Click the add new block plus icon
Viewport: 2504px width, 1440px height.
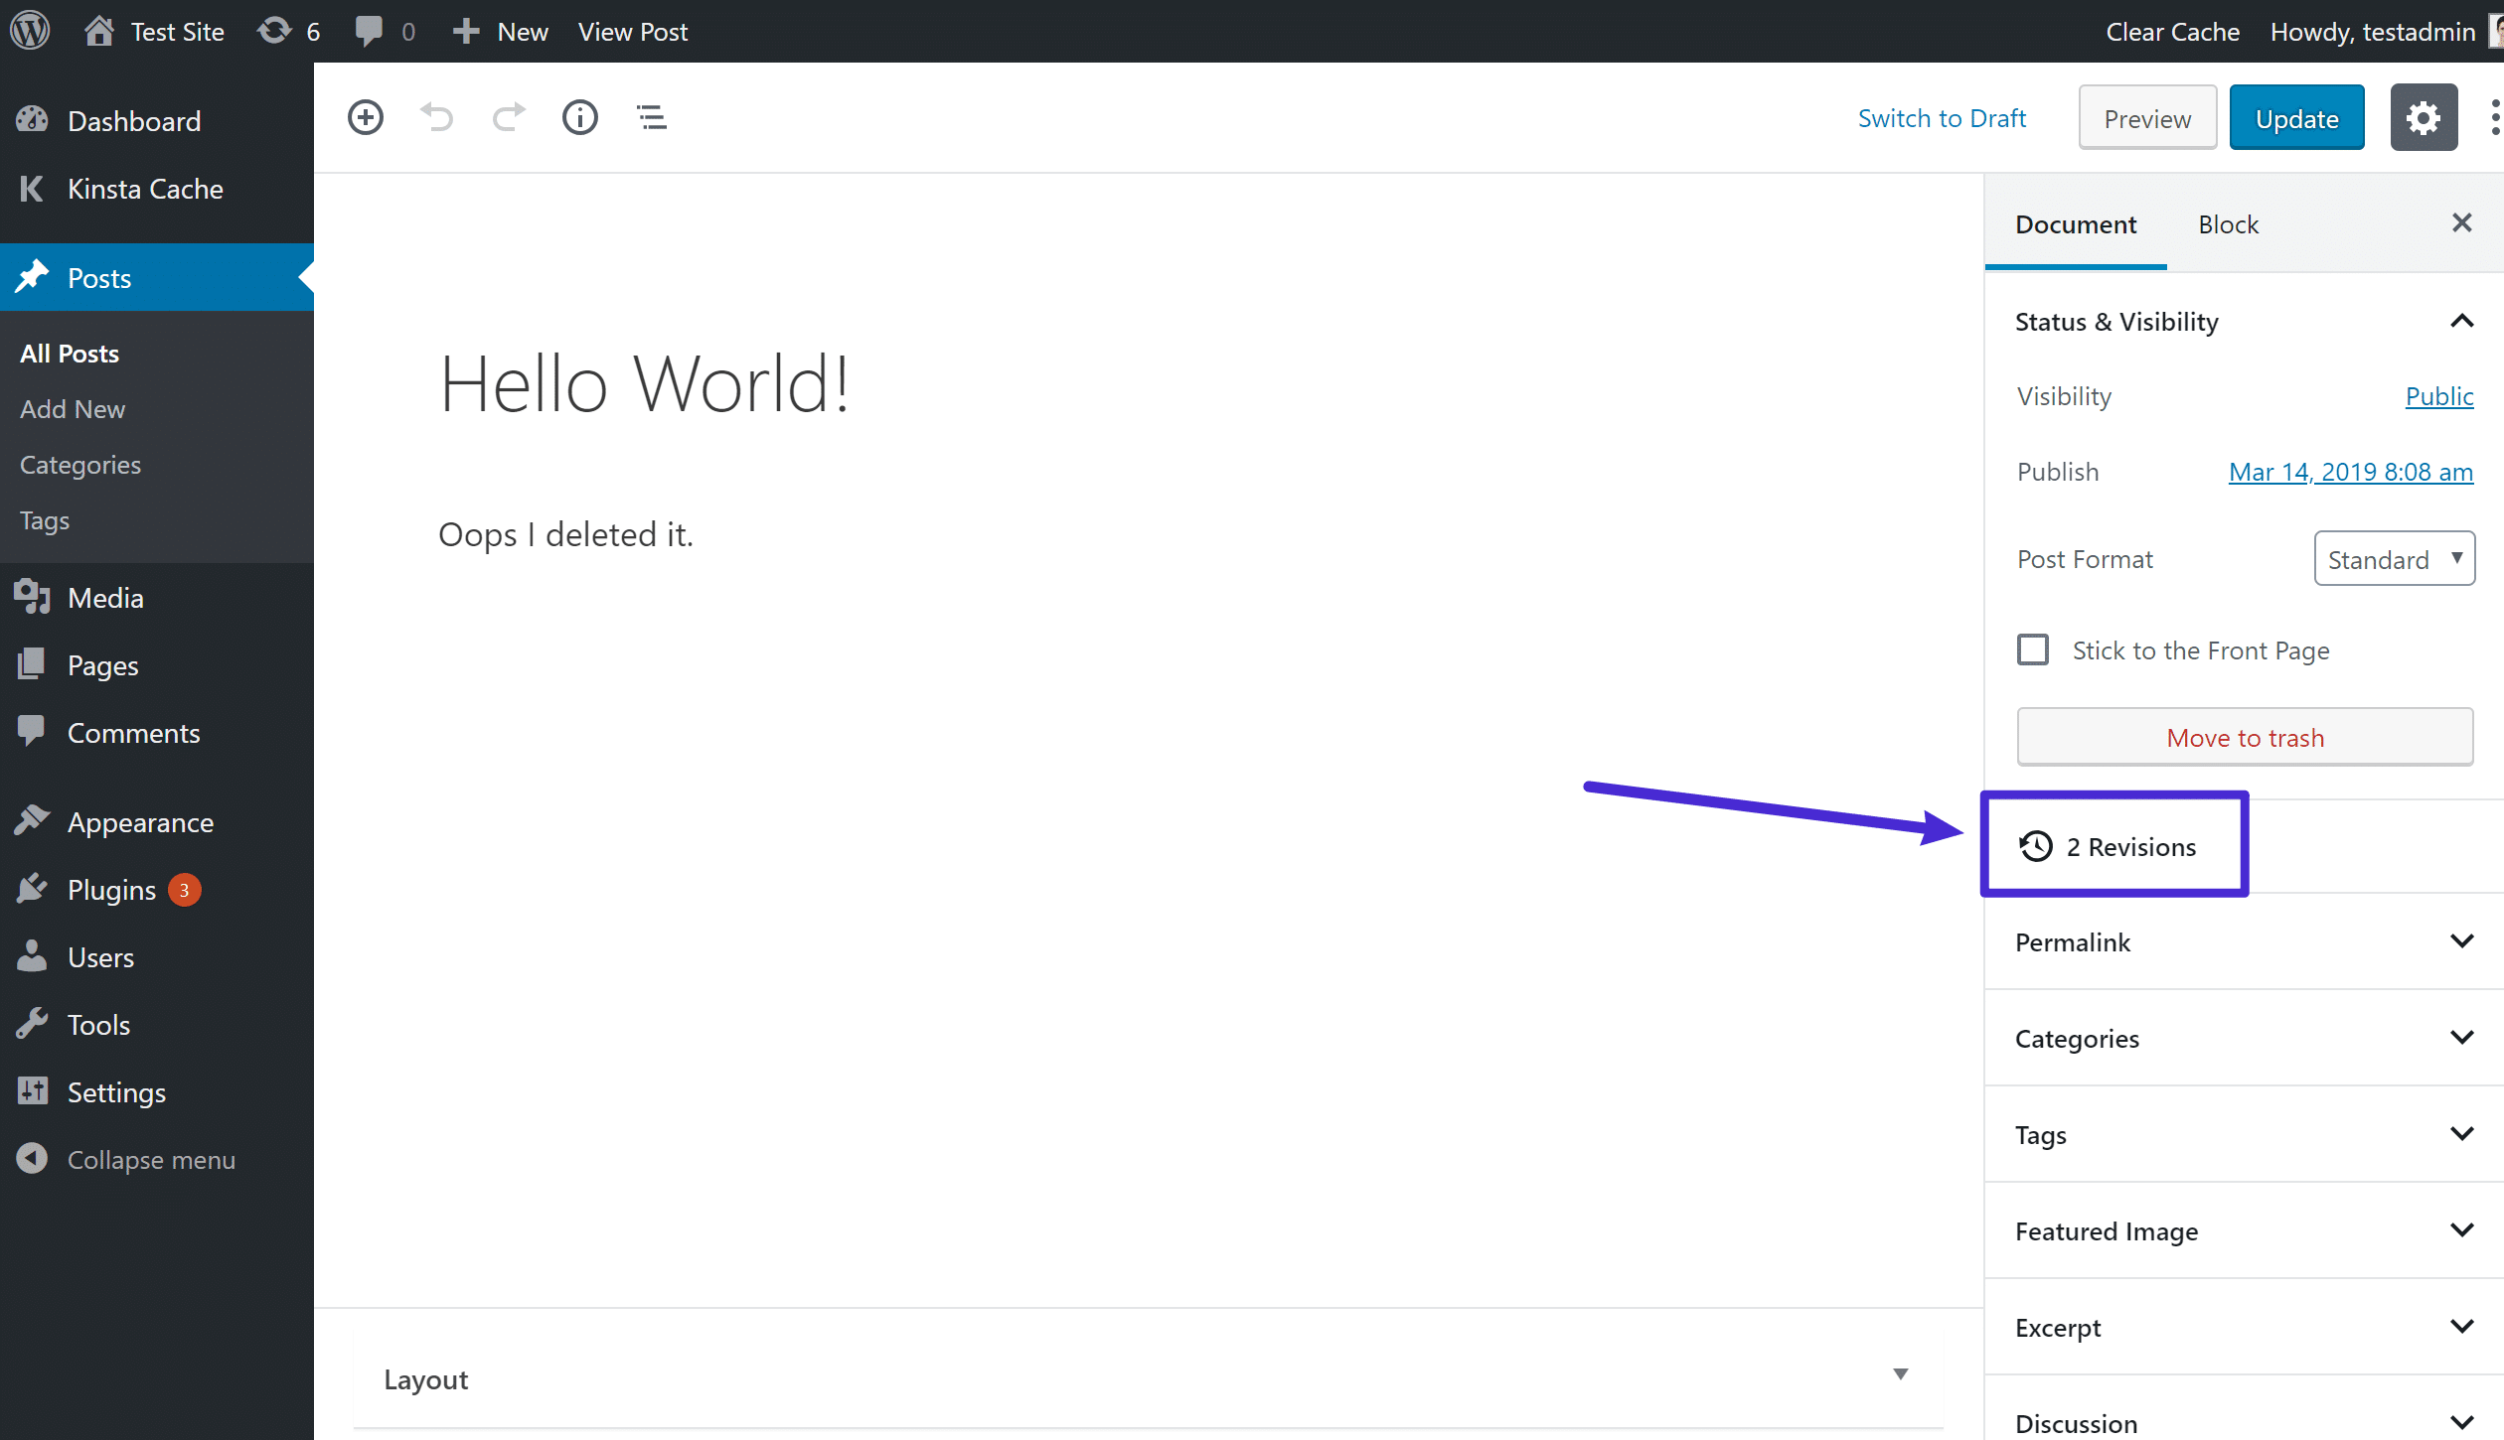[x=363, y=117]
